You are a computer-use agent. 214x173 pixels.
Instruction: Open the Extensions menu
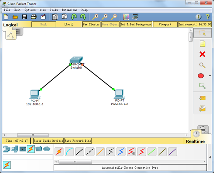tap(70, 10)
